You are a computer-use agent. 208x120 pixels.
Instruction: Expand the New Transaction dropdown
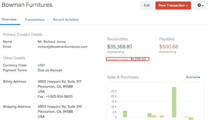(173, 5)
